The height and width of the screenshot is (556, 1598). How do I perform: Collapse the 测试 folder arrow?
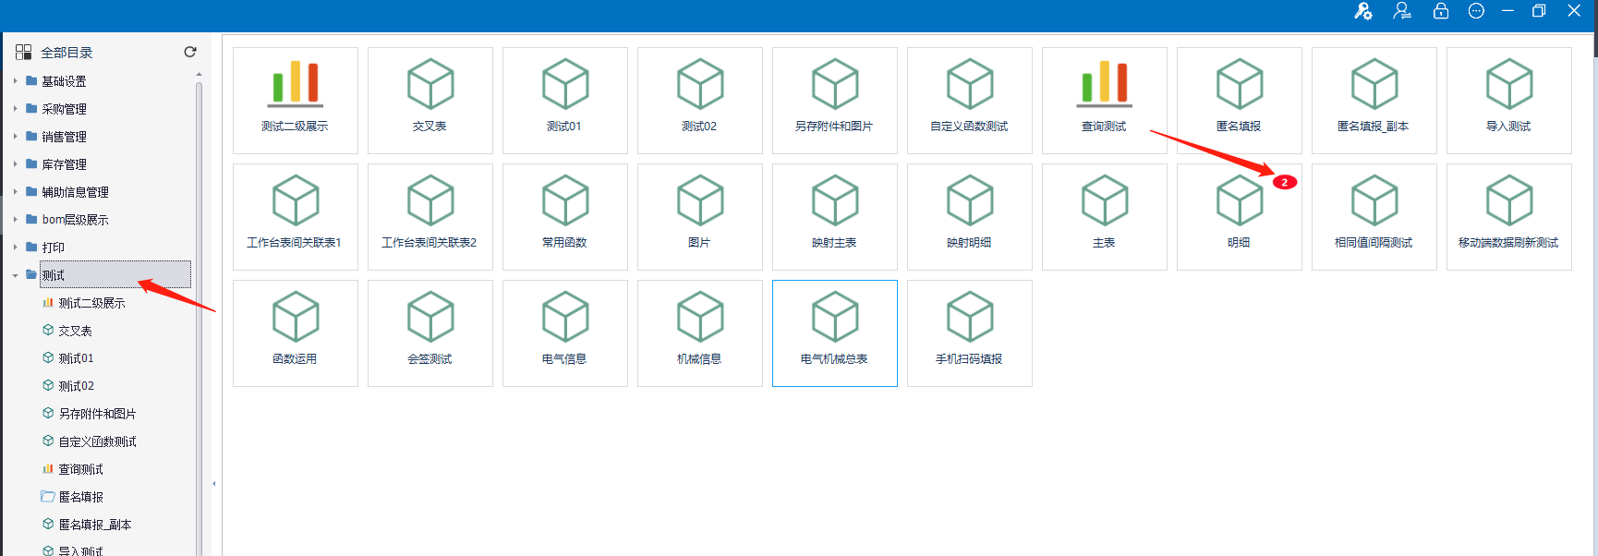(x=15, y=275)
